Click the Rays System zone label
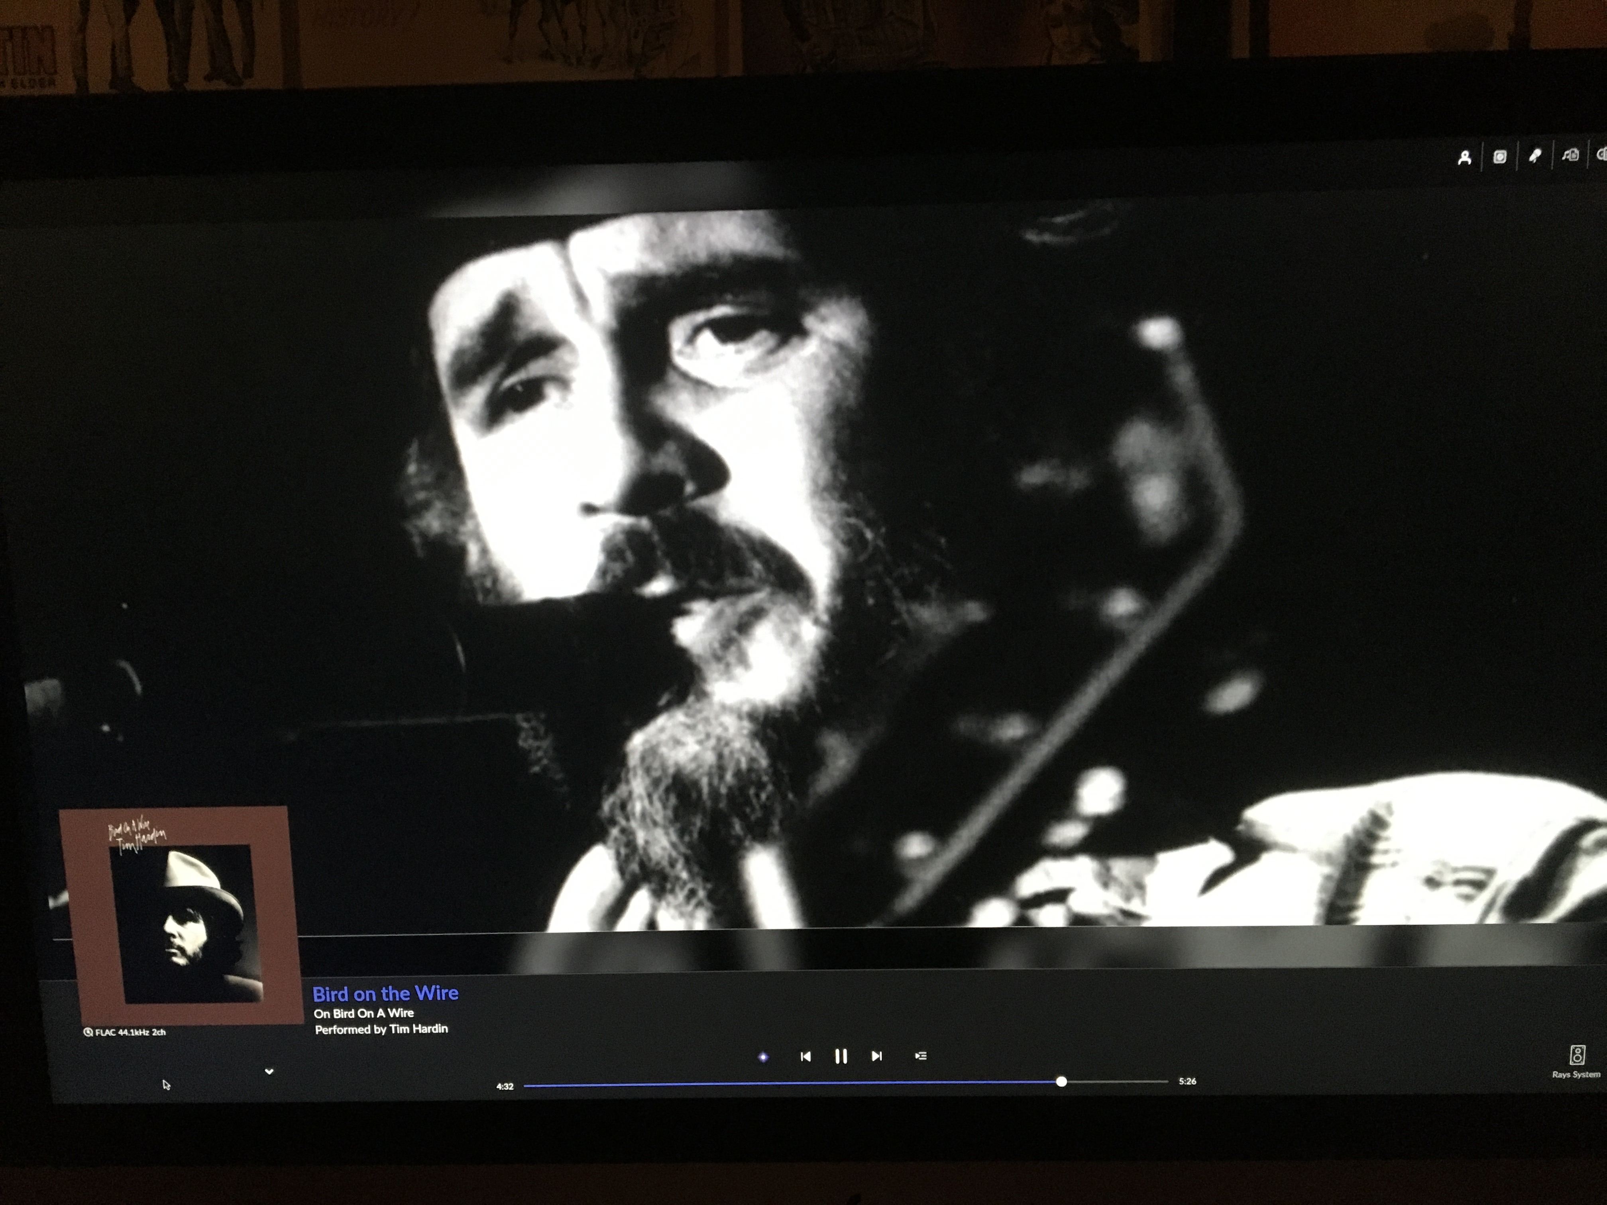The image size is (1607, 1205). pyautogui.click(x=1576, y=1074)
